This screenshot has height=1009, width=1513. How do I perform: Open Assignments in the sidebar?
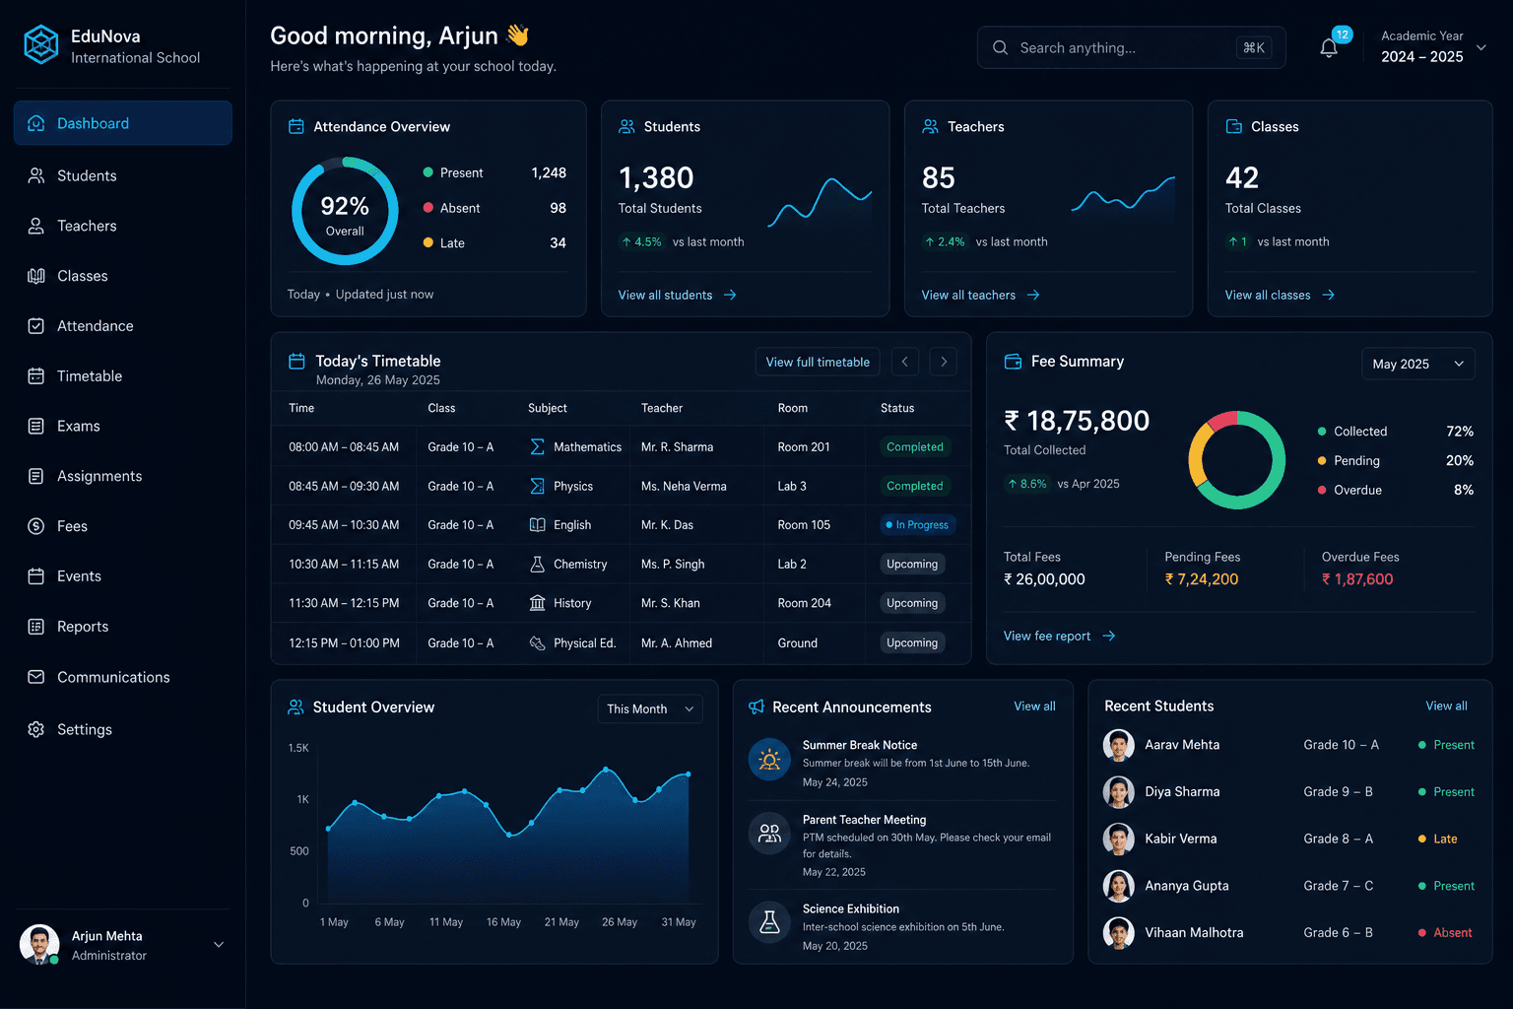click(x=123, y=476)
